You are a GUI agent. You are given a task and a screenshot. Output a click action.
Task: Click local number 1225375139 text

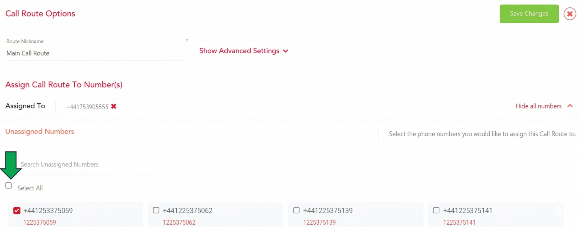(x=320, y=222)
